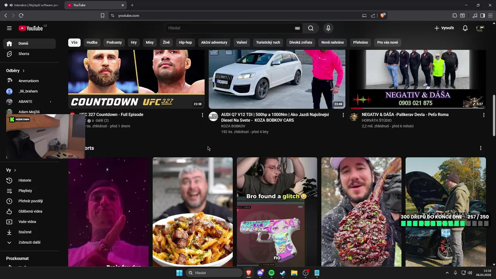Open the white Audi Q7 video thumbnail
The height and width of the screenshot is (279, 496).
point(277,79)
